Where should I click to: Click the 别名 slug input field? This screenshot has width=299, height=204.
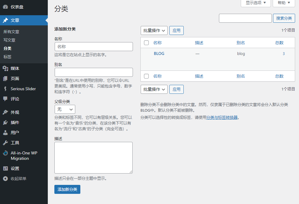click(93, 72)
